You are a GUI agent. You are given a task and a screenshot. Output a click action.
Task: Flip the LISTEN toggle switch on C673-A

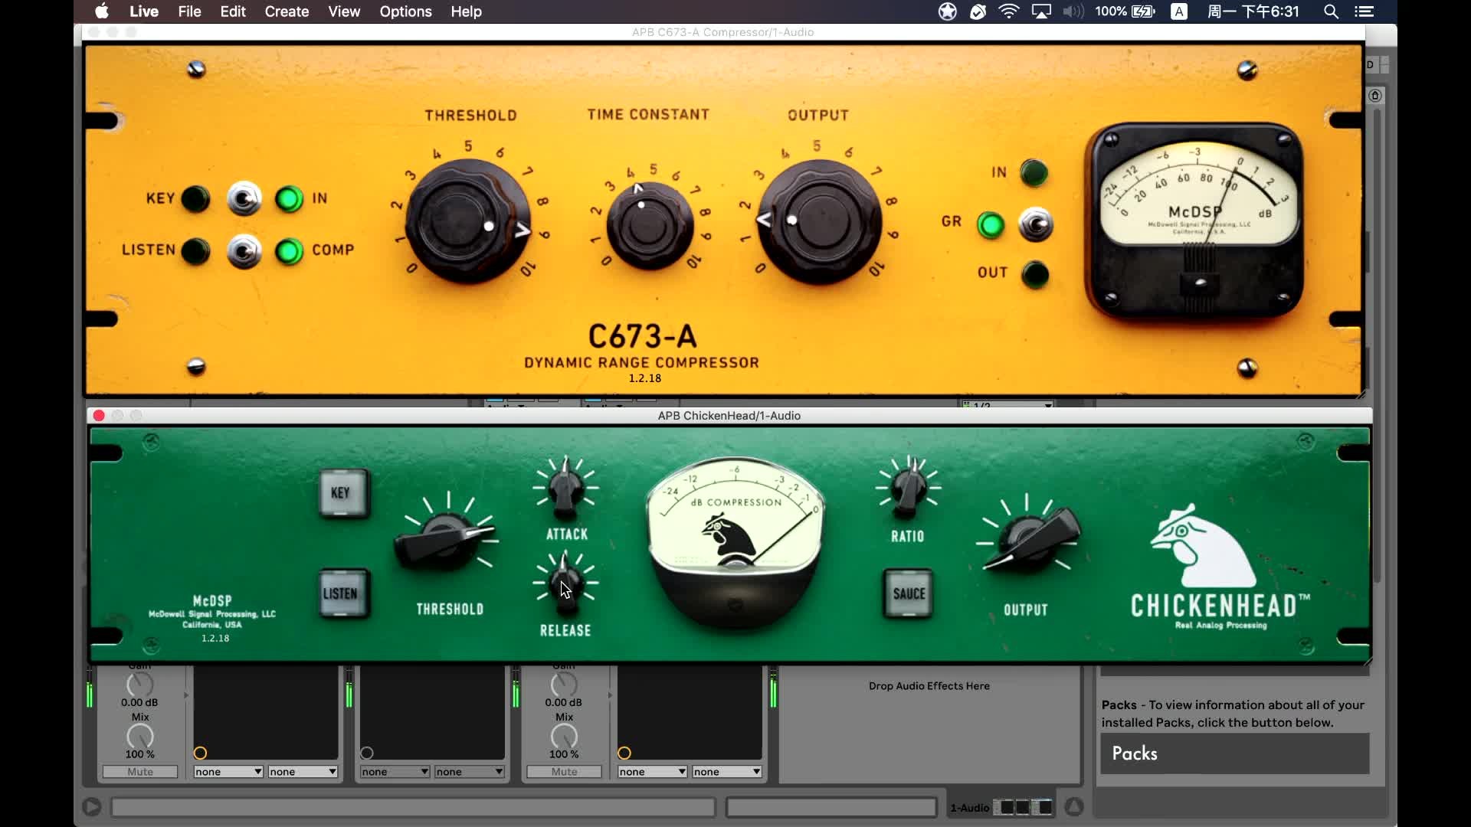[244, 251]
